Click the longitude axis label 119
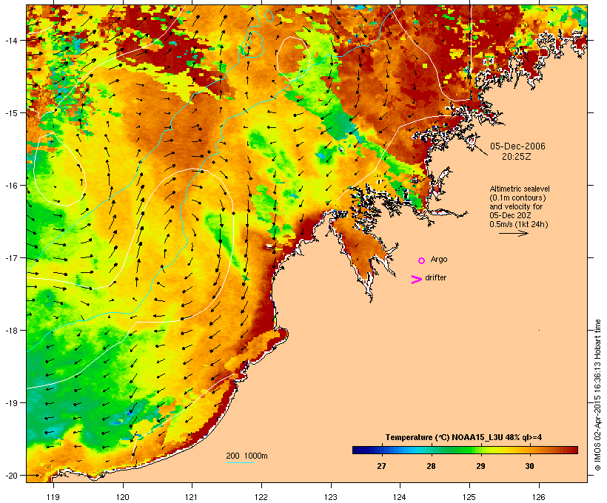Viewport: 607px width, 503px height. pyautogui.click(x=53, y=497)
